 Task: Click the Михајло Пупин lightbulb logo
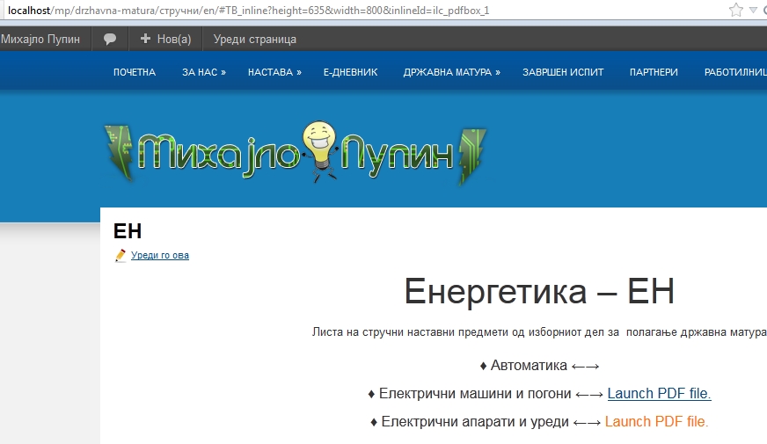tap(296, 153)
